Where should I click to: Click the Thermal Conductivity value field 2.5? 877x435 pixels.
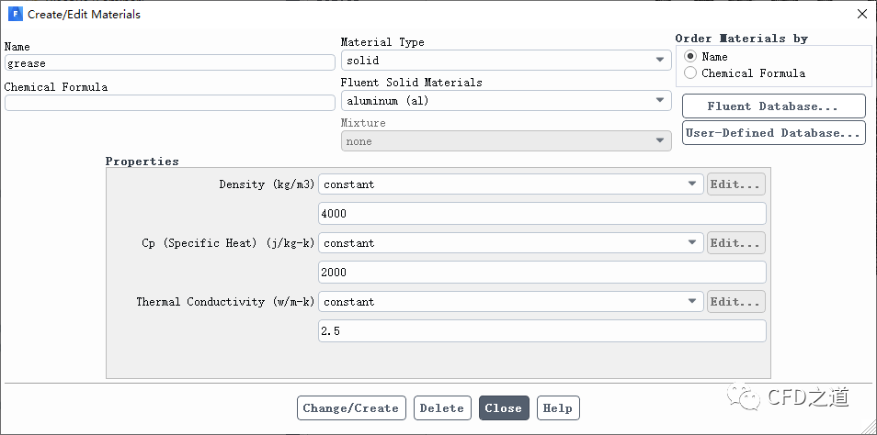pyautogui.click(x=541, y=331)
